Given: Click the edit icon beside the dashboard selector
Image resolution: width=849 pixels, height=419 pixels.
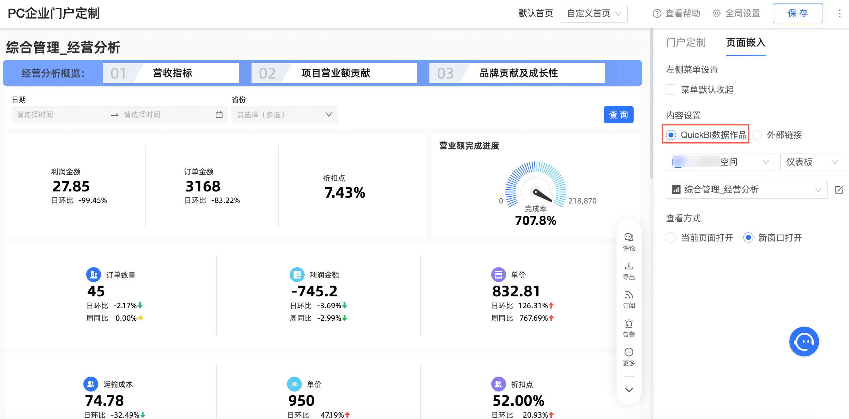Looking at the screenshot, I should click(x=839, y=190).
